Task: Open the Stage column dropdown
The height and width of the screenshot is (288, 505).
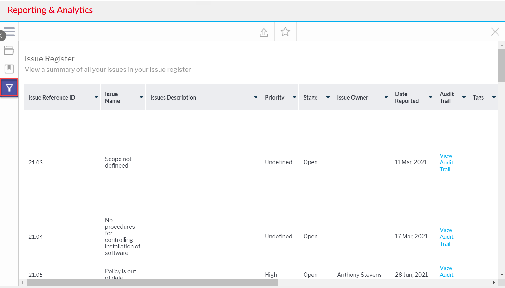Action: (328, 98)
